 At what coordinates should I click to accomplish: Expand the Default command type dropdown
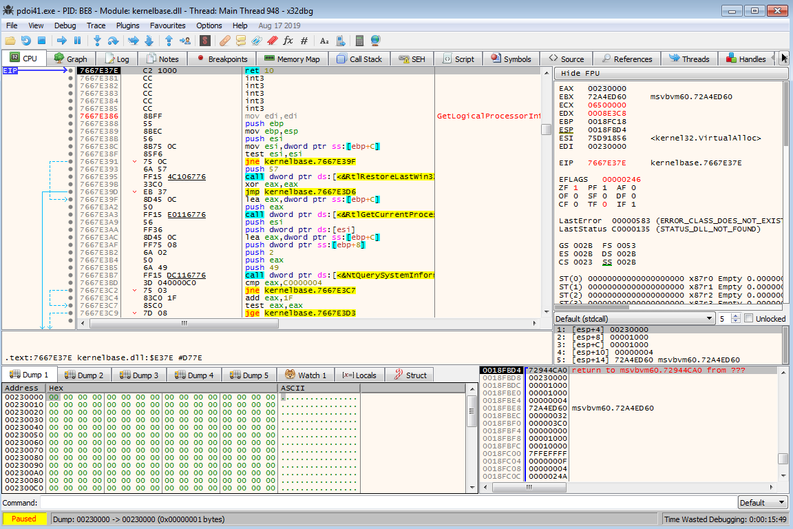763,503
